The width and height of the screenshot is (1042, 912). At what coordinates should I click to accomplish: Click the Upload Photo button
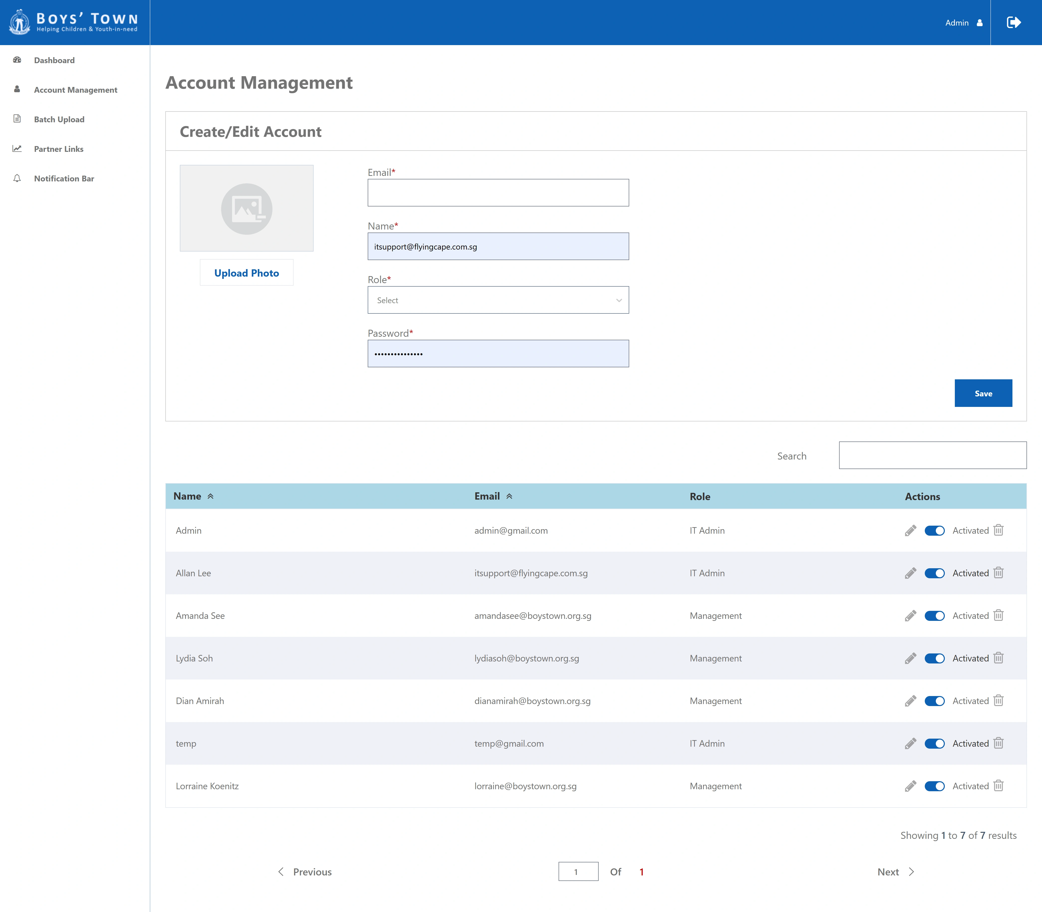(246, 273)
